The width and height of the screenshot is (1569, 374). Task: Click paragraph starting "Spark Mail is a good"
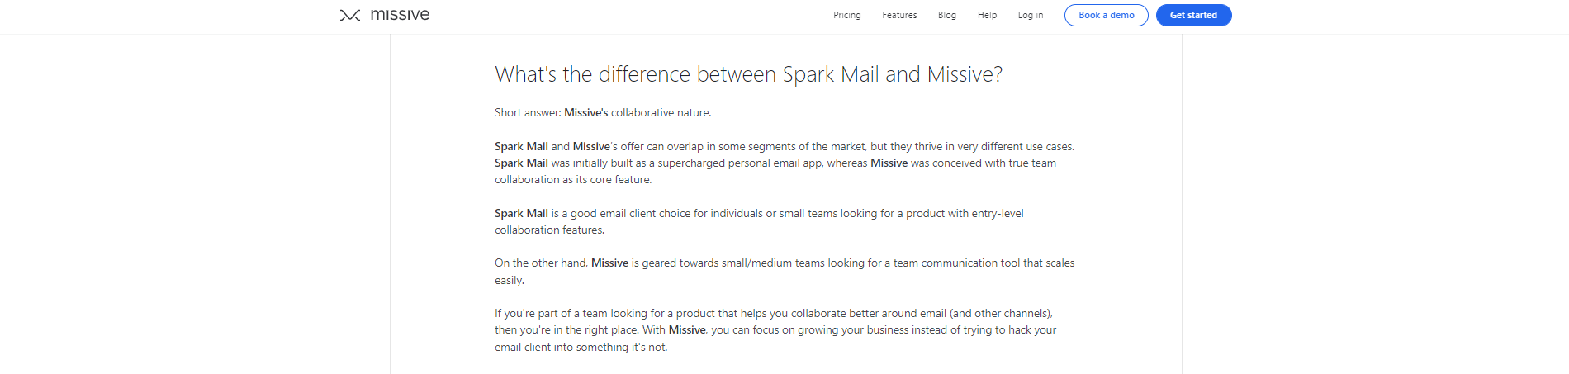758,221
